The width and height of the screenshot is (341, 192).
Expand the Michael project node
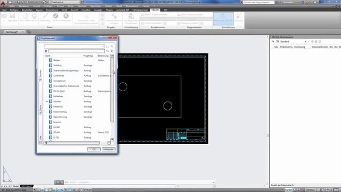47,101
